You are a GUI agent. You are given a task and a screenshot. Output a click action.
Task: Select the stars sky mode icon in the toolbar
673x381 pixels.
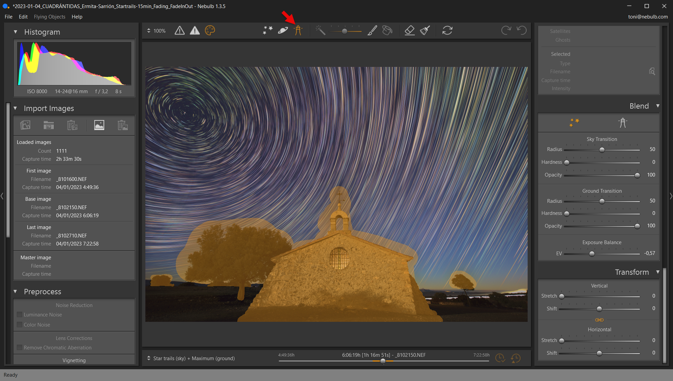268,31
